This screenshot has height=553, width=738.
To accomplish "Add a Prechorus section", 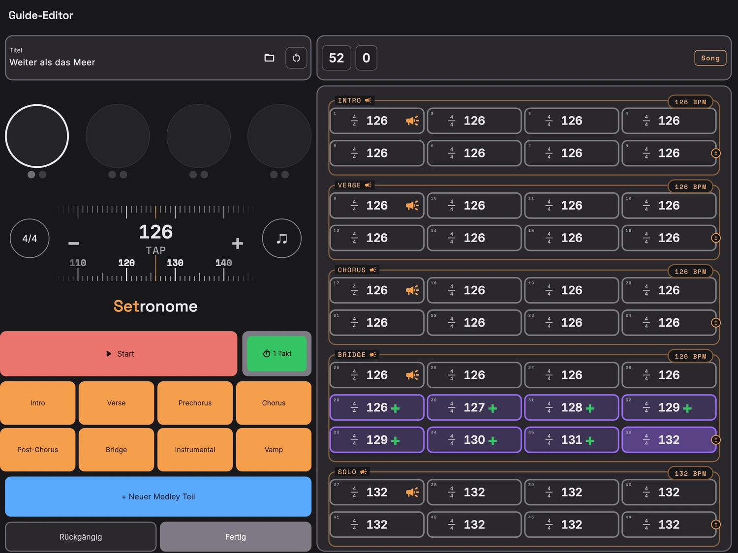I will pyautogui.click(x=195, y=403).
